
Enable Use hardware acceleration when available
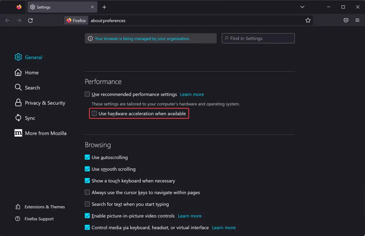(94, 113)
